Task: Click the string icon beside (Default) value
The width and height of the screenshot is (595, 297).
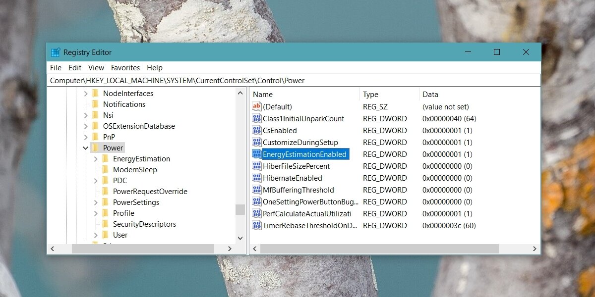Action: click(256, 107)
